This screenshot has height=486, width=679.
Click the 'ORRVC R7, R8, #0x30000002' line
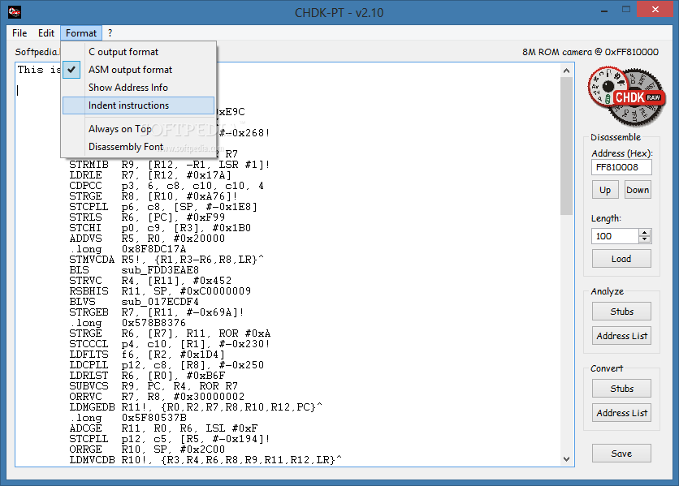[x=157, y=397]
